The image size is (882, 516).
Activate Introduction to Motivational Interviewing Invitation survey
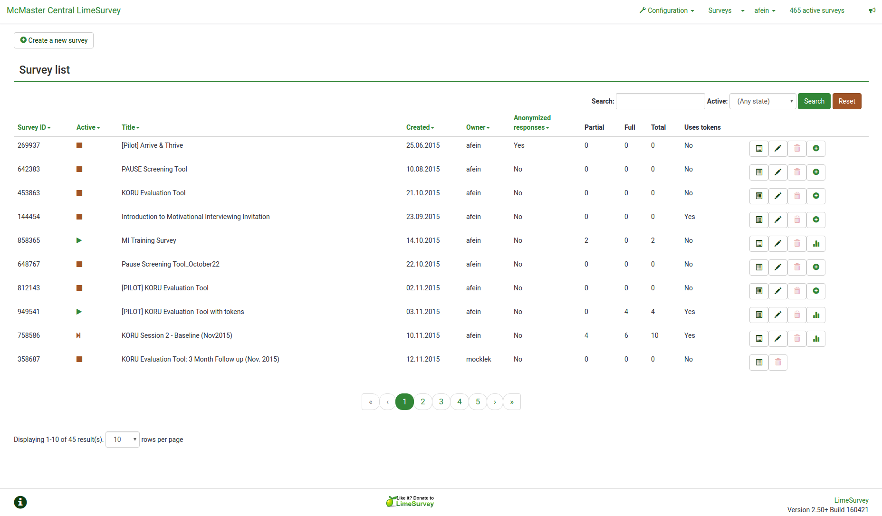click(816, 220)
